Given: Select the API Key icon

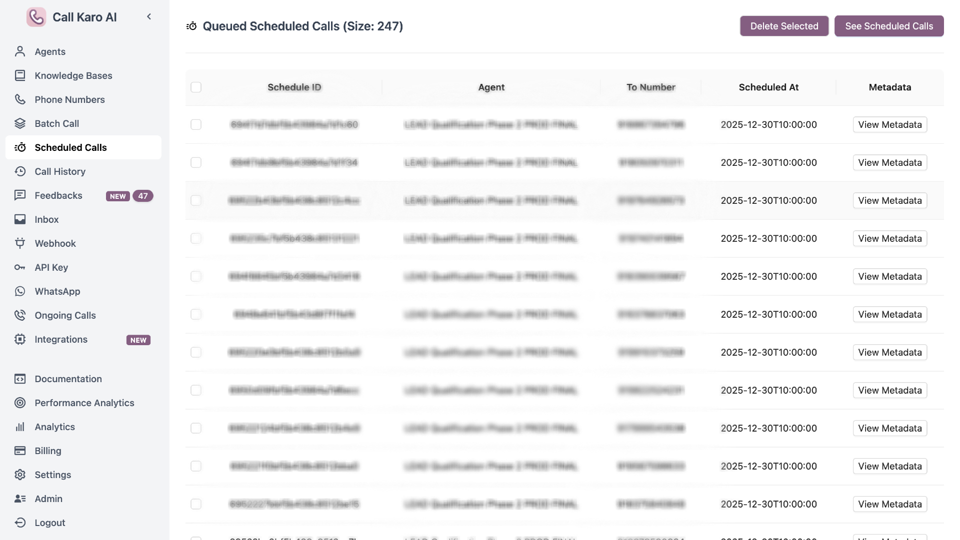Looking at the screenshot, I should tap(19, 267).
